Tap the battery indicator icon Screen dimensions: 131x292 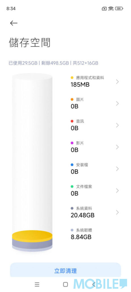tap(119, 9)
